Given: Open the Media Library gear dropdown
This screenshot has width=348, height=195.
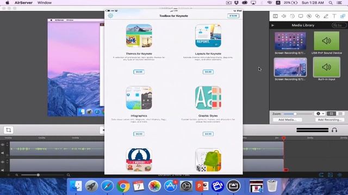Looking at the screenshot, I should point(320,114).
